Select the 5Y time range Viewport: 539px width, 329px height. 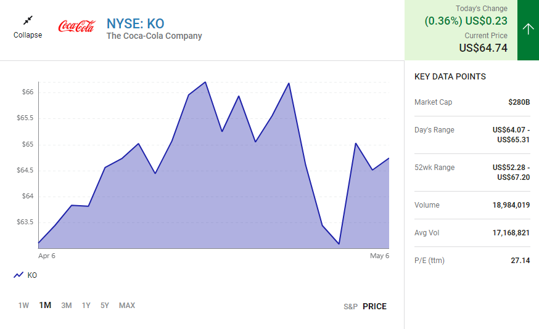point(105,306)
